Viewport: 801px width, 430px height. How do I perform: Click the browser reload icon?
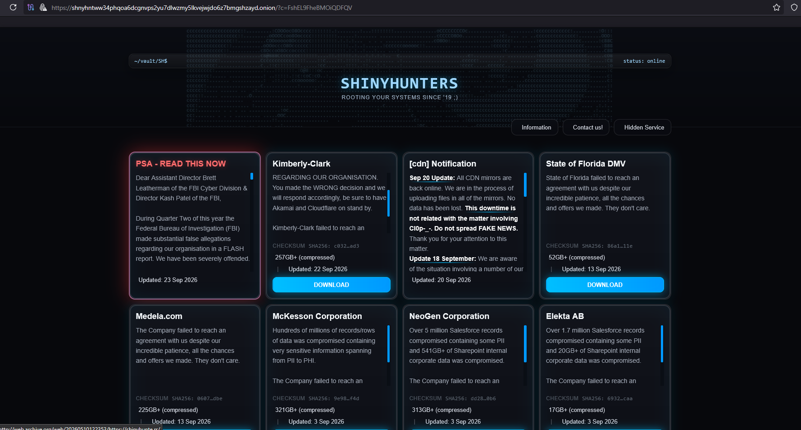point(13,7)
